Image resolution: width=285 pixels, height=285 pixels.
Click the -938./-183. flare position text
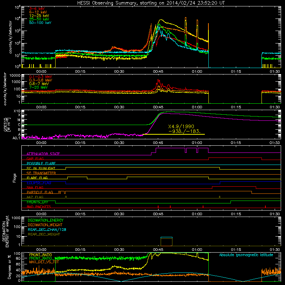(185, 131)
